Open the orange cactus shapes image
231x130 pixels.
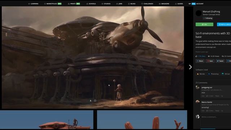point(142,120)
